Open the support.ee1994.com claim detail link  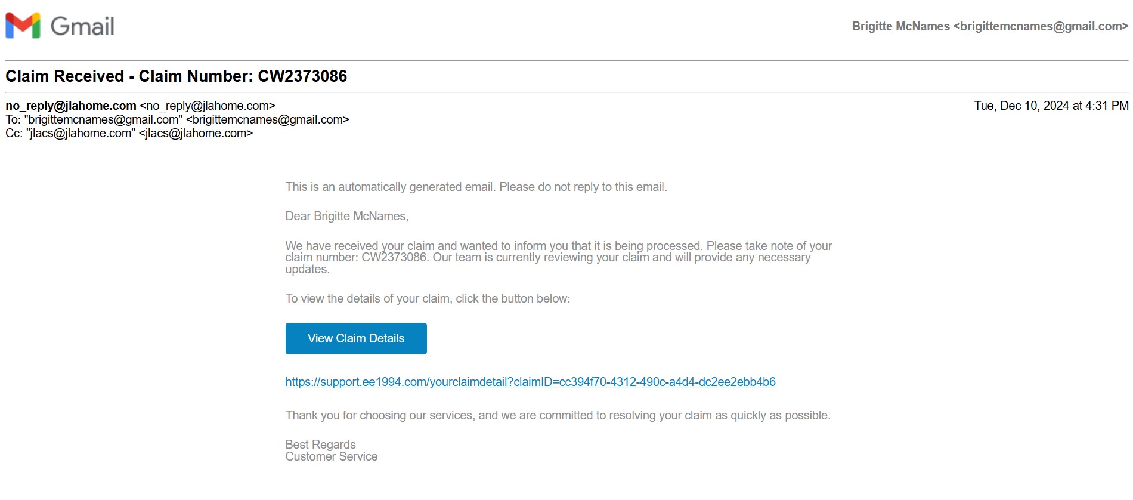tap(530, 382)
